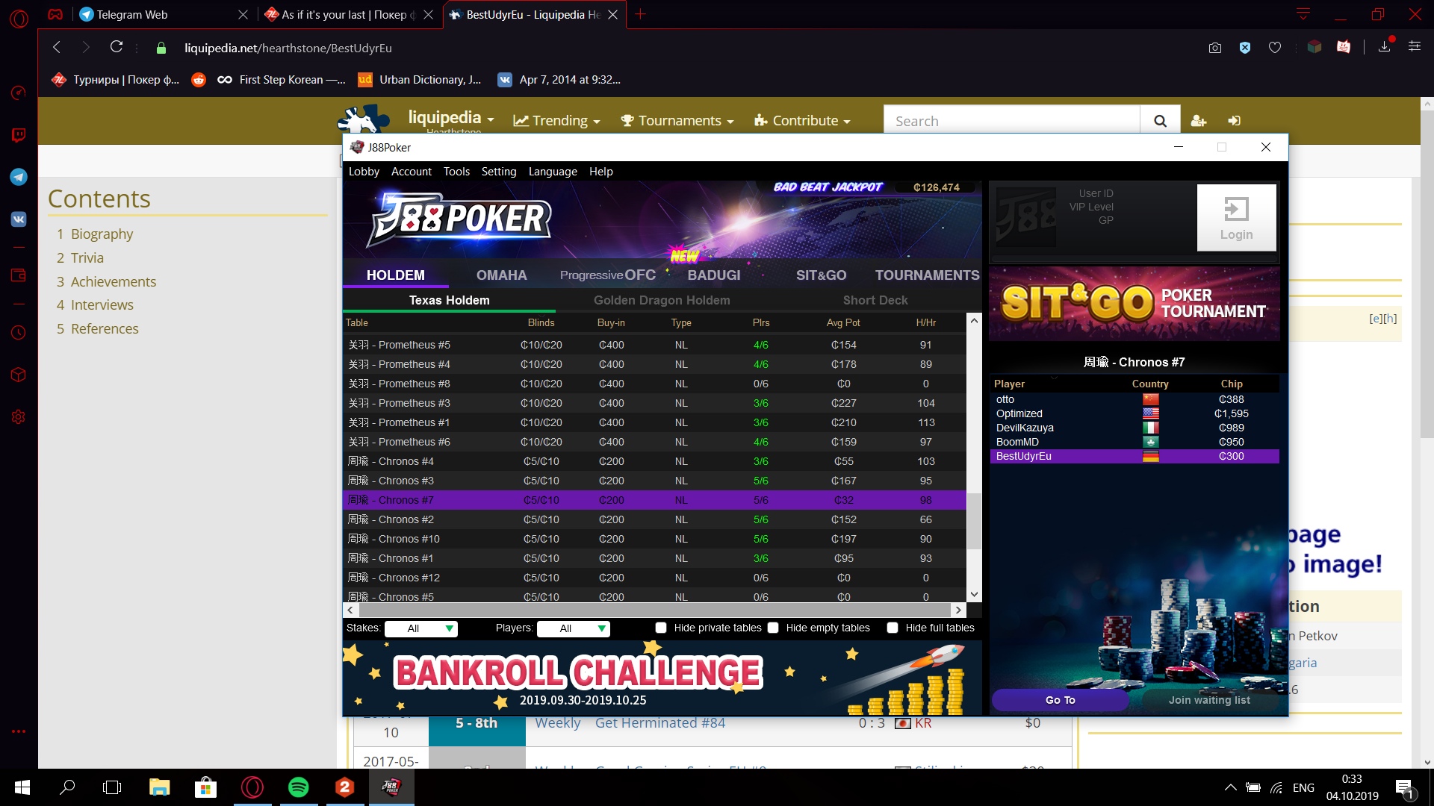
Task: Open Urban Dictionary bookmark
Action: (x=420, y=80)
